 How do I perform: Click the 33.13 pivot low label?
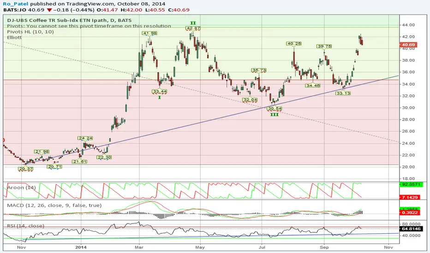click(x=343, y=93)
